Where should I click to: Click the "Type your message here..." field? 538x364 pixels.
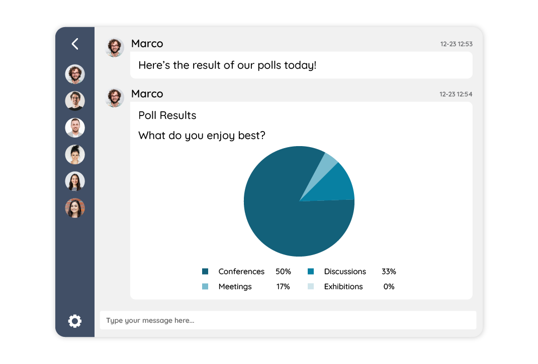[288, 320]
